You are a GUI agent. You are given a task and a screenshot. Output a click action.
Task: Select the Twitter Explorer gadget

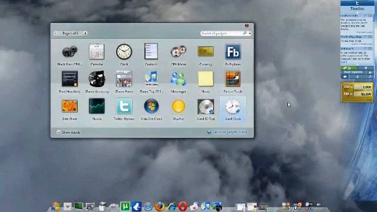(124, 109)
